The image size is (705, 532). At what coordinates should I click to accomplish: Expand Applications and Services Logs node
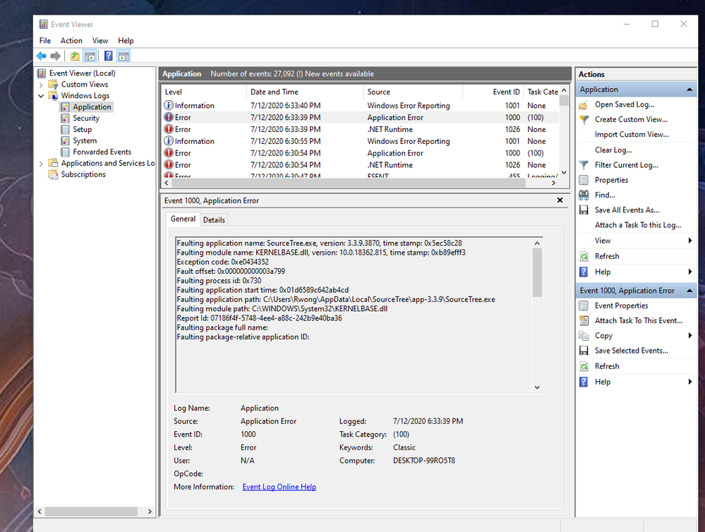(41, 164)
